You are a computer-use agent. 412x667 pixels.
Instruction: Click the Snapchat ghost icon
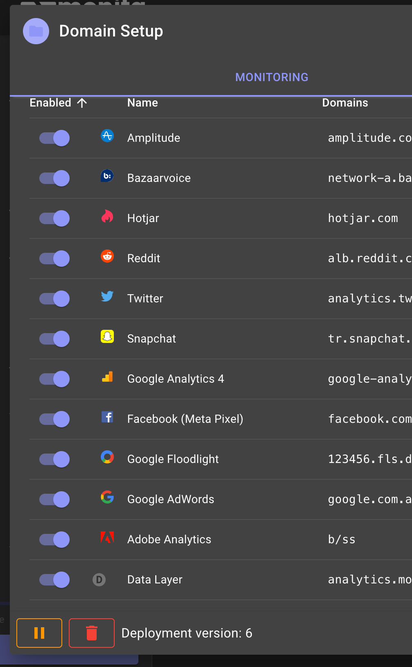107,336
